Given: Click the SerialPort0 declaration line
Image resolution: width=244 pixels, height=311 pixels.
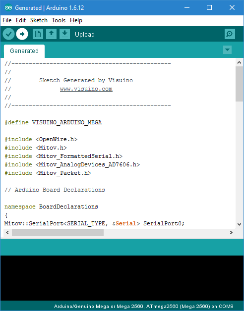Looking at the screenshot, I should click(x=94, y=223).
